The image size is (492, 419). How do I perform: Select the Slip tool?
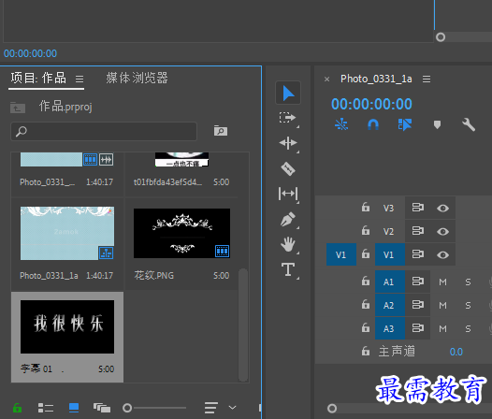tap(288, 194)
